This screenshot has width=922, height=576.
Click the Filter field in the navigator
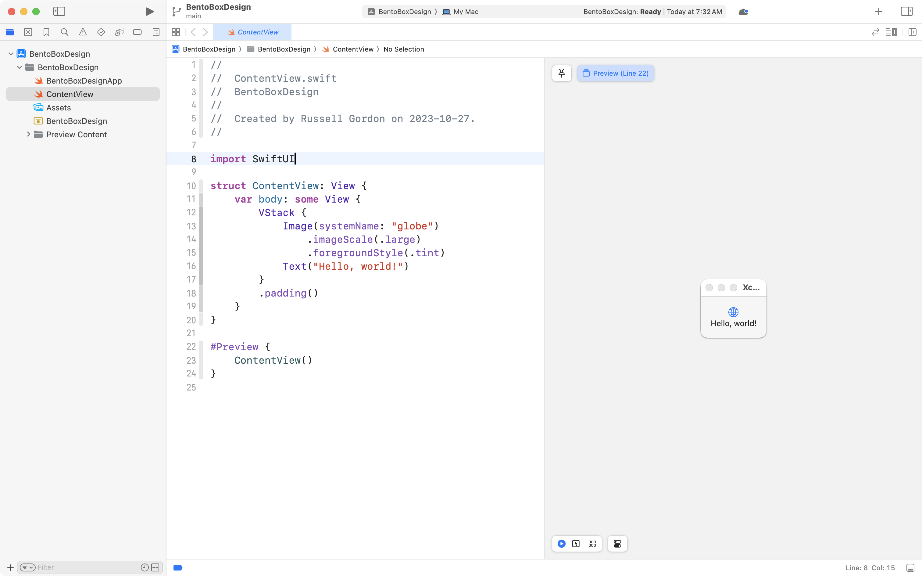(76, 567)
